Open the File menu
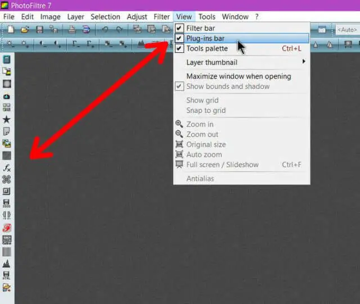Viewport: 360px width, 304px height. pos(9,17)
